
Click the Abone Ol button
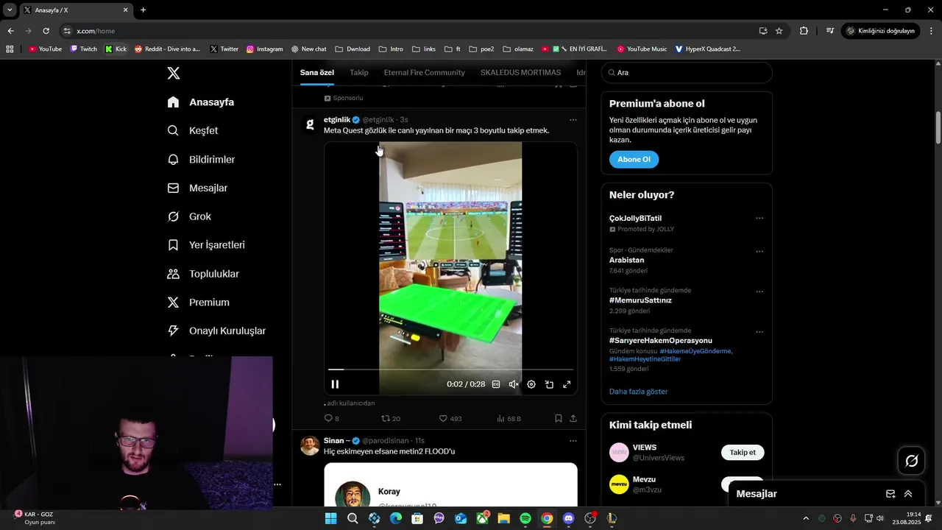pyautogui.click(x=634, y=160)
